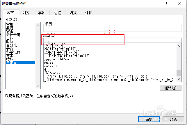187x125 pixels.
Task: Close the 设置单元格格式 dialog
Action: point(179,4)
